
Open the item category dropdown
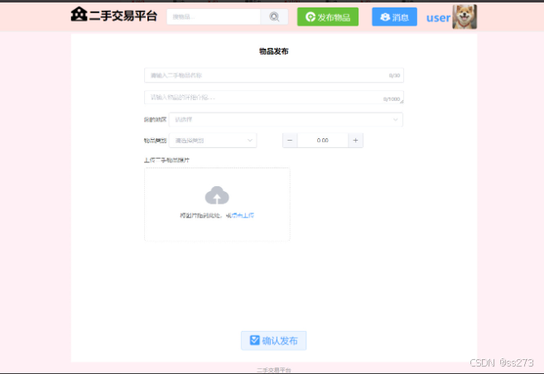(213, 141)
